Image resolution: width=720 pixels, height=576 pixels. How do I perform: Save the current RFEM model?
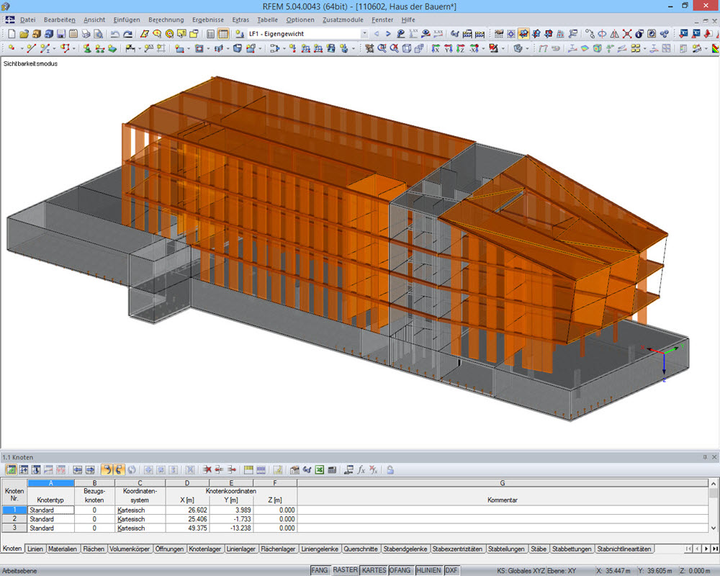(61, 33)
